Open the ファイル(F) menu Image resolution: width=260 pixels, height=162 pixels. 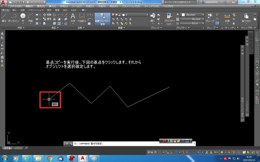(x=15, y=6)
